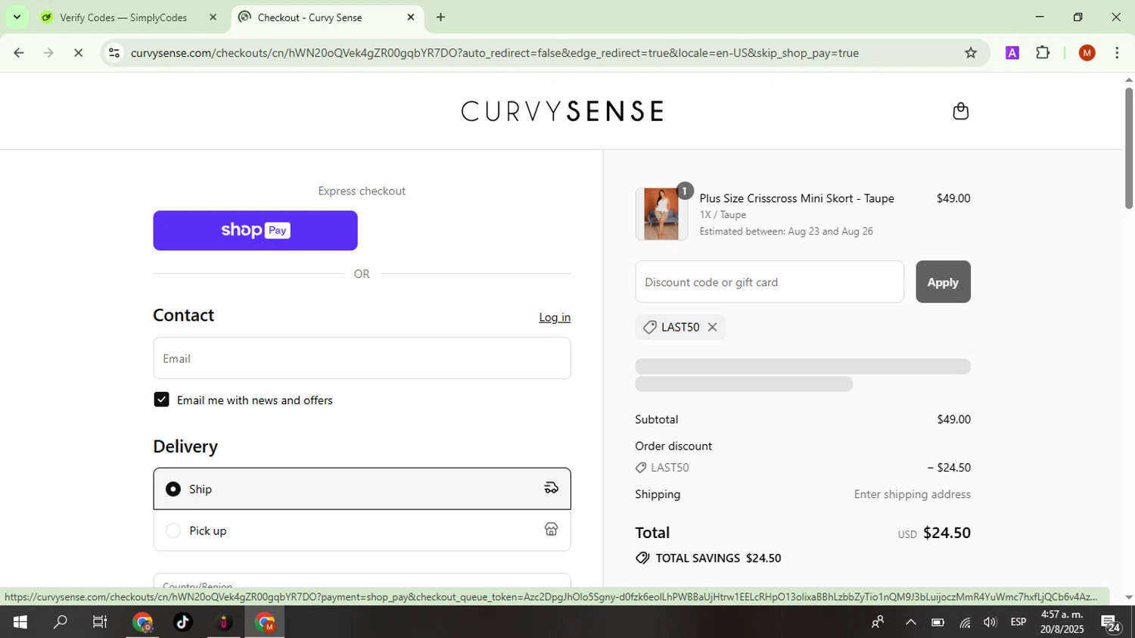Click the delivery truck icon in Ship row
Screen dimensions: 1135x638
point(551,488)
